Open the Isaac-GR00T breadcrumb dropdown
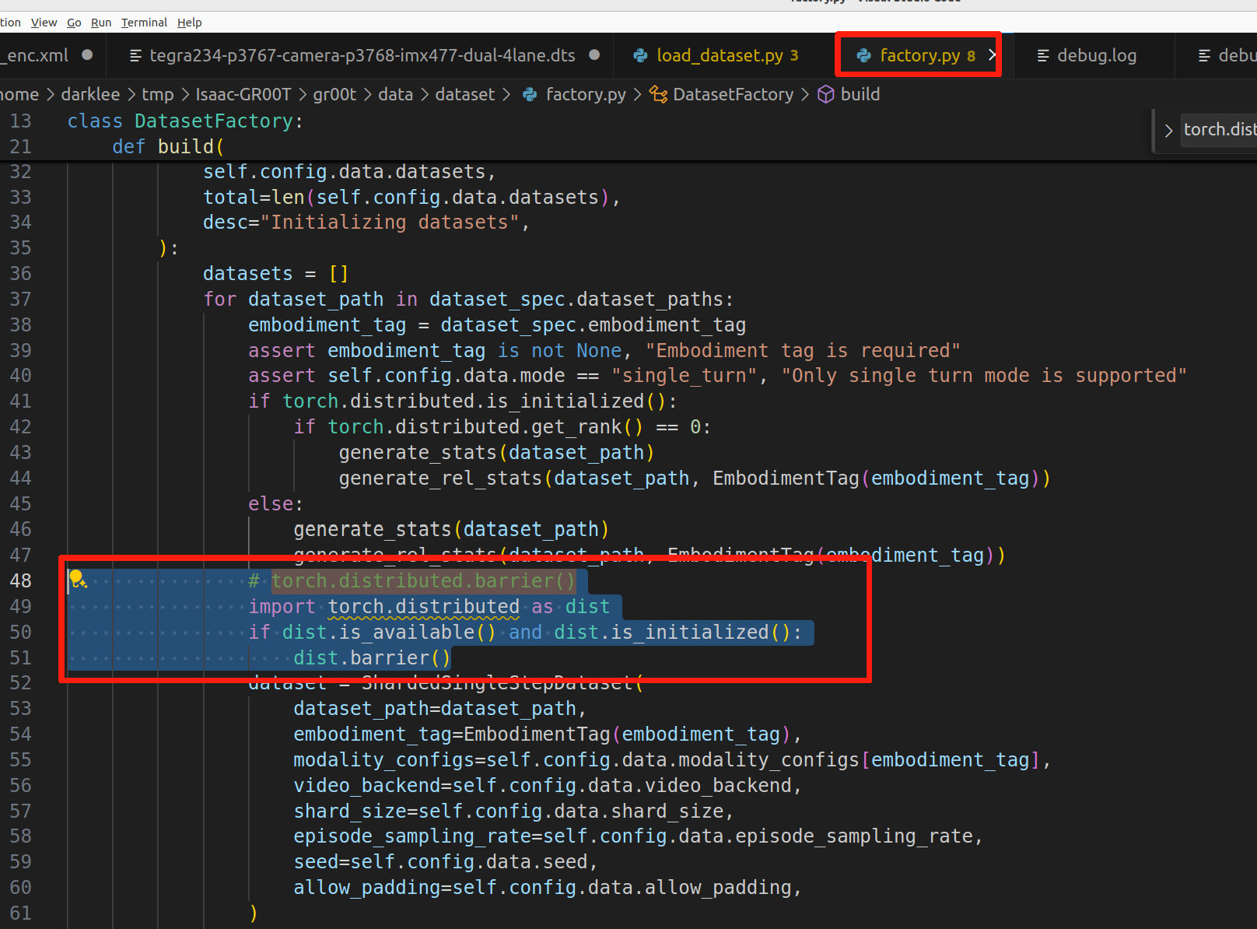 pyautogui.click(x=243, y=94)
